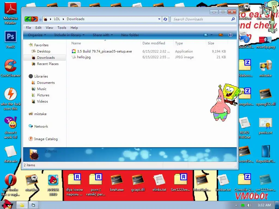Click the Angry Bird Start button

tap(7, 204)
